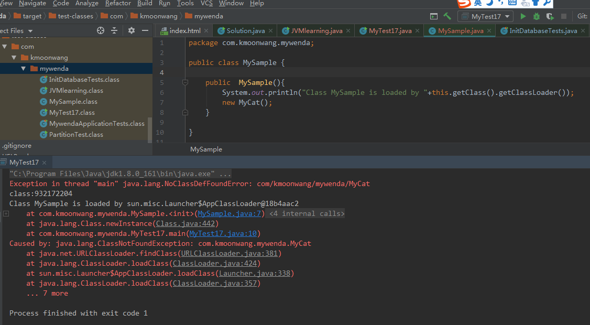The image size is (590, 325).
Task: Open the Tools menu
Action: coord(185,3)
